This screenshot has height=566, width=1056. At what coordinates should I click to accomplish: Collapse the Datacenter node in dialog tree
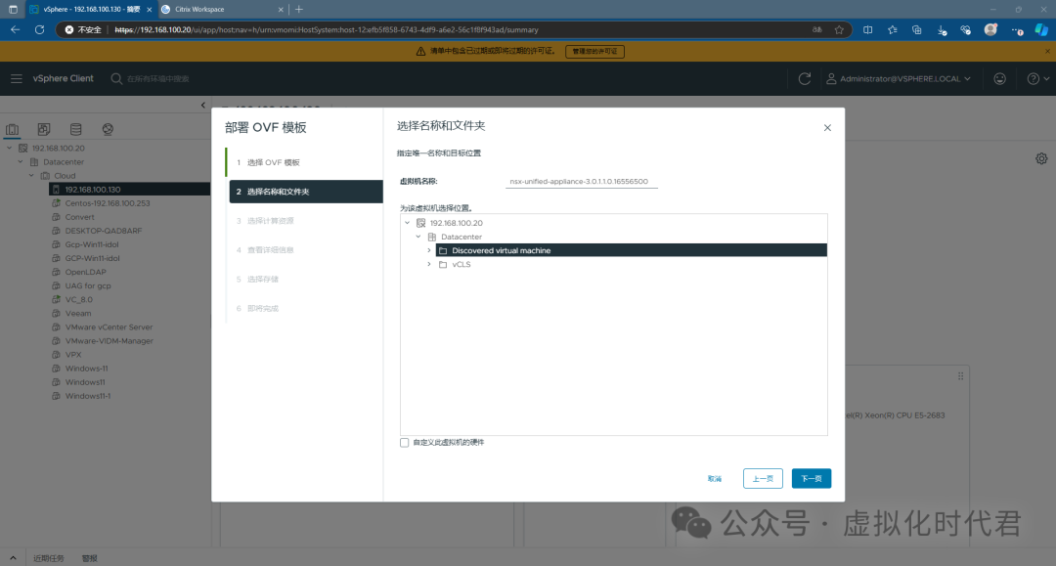[x=418, y=237]
